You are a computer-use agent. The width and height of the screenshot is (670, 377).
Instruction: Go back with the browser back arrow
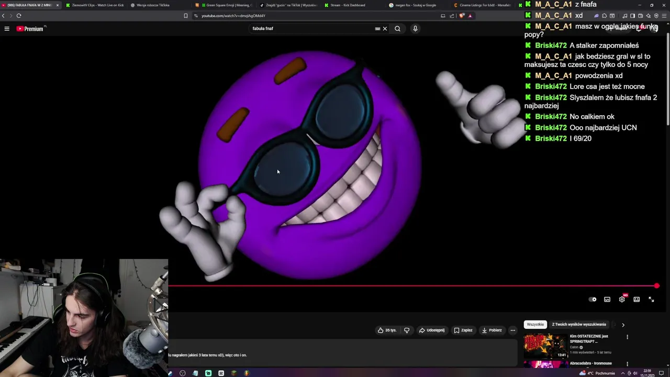(3, 16)
